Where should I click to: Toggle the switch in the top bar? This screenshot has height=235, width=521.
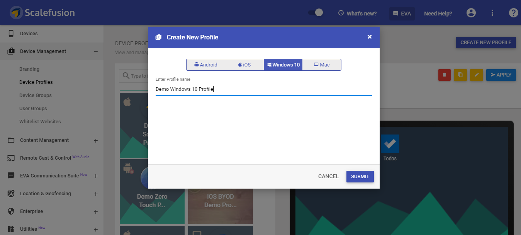[x=316, y=13]
